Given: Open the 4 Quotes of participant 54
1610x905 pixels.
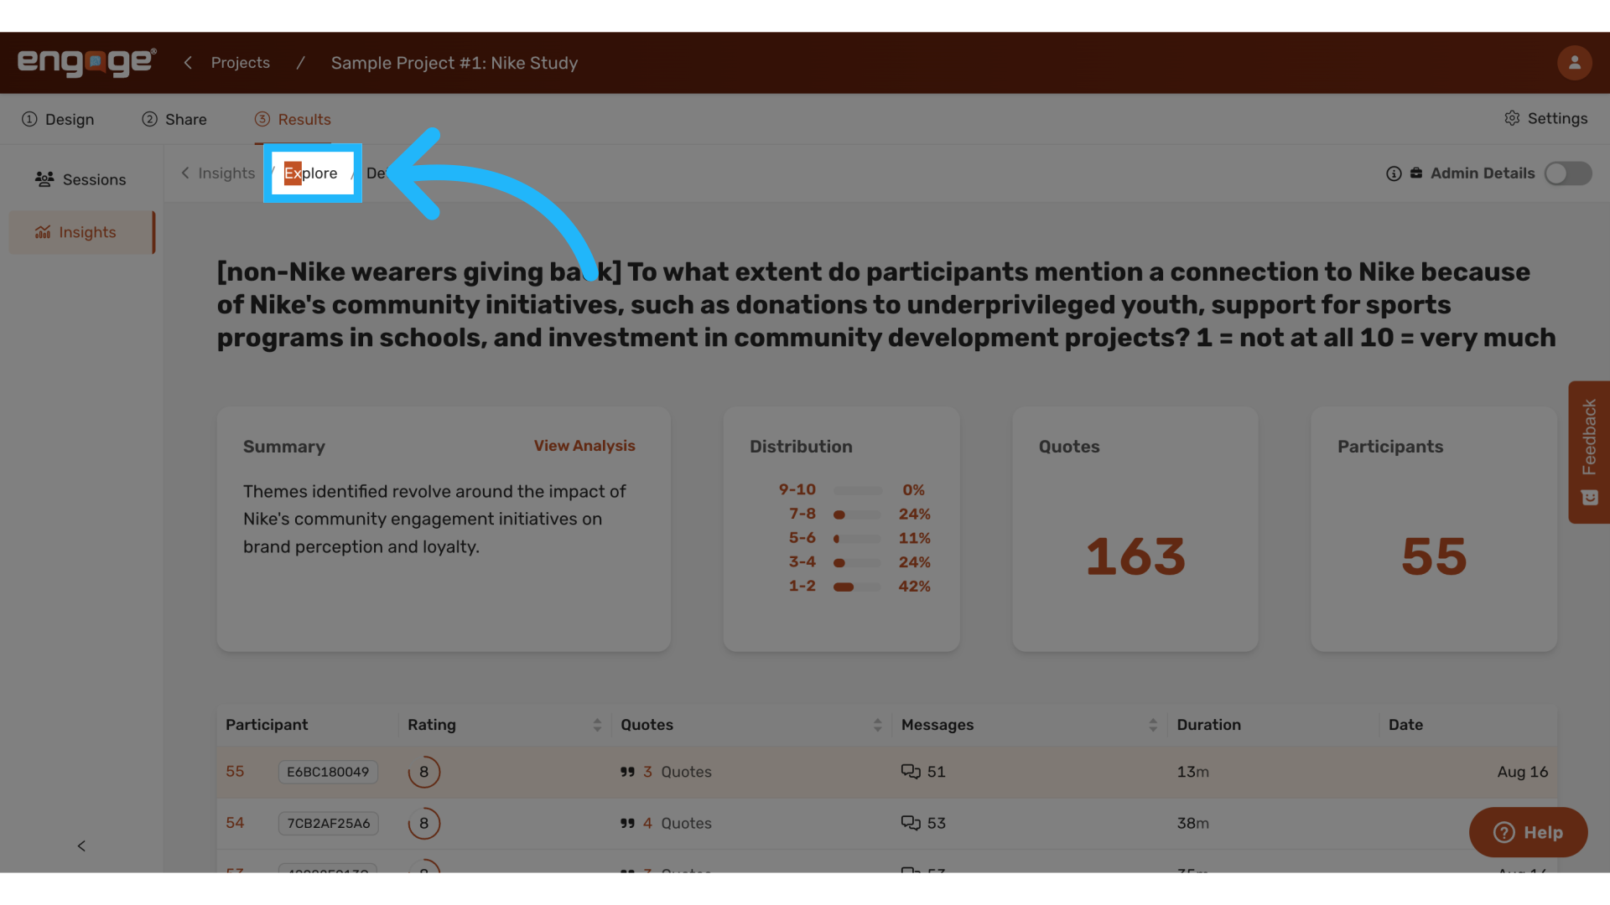Looking at the screenshot, I should (666, 824).
